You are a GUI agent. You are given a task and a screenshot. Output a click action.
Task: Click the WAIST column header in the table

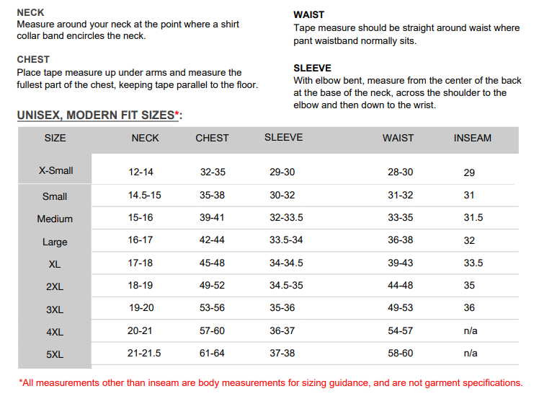click(x=398, y=138)
